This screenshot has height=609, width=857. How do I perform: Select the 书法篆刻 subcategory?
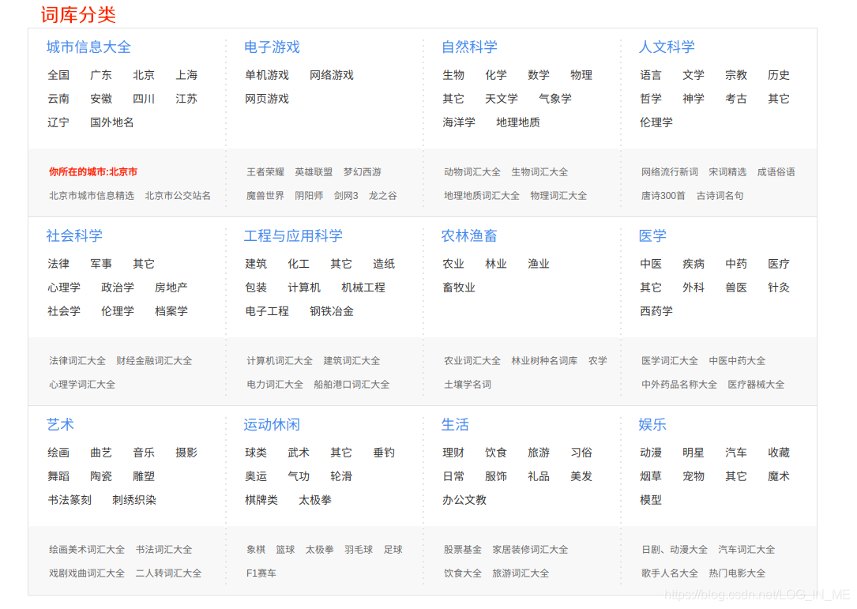point(70,500)
